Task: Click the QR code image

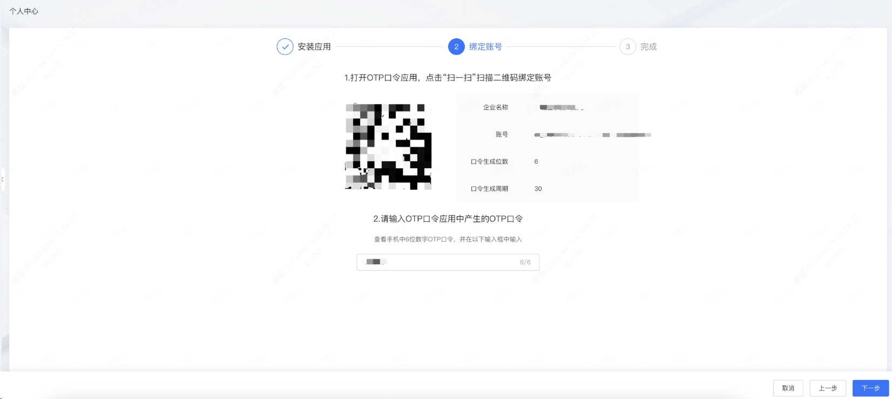Action: click(x=388, y=147)
